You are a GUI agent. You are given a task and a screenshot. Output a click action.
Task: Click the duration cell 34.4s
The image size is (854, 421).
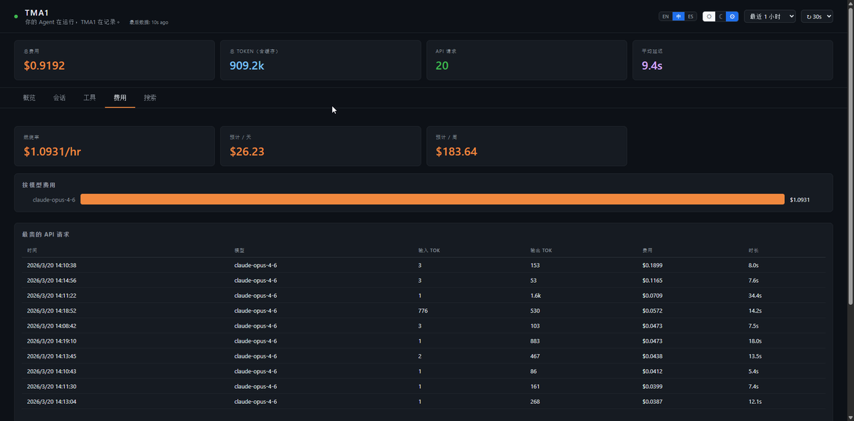pyautogui.click(x=755, y=296)
